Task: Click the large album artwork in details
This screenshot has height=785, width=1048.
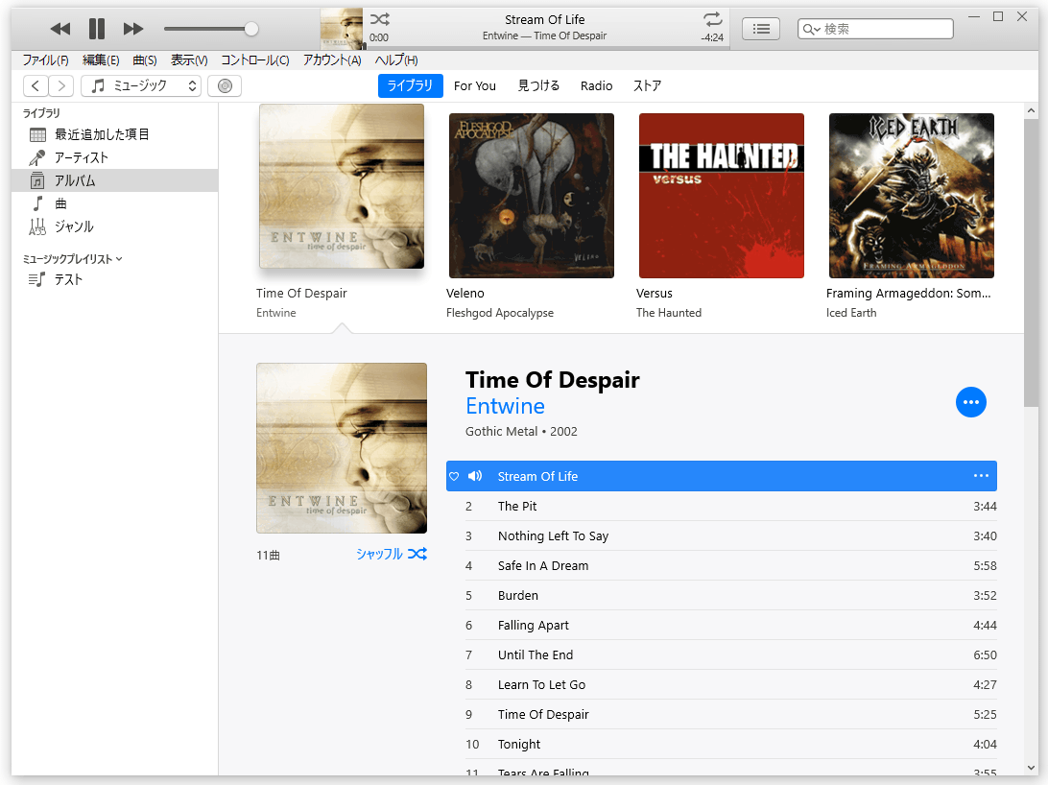Action: (342, 448)
